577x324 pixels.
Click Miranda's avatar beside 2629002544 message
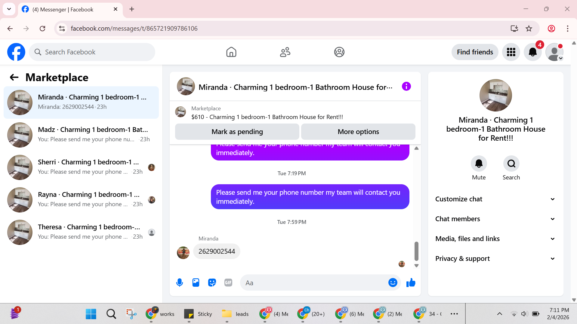183,252
